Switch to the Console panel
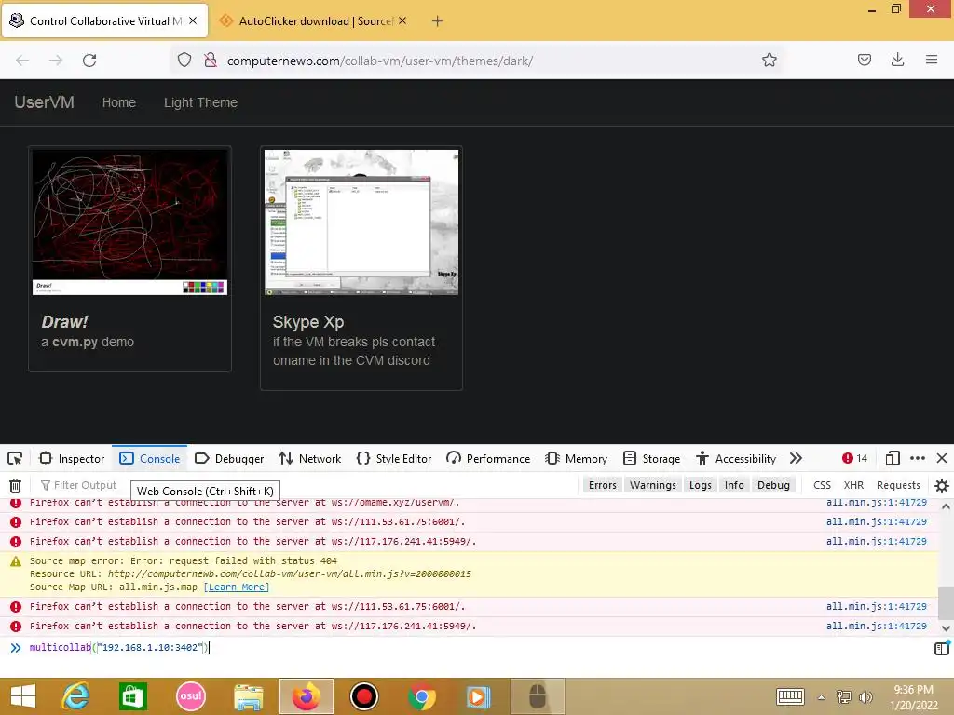Viewport: 954px width, 715px height. coord(150,458)
